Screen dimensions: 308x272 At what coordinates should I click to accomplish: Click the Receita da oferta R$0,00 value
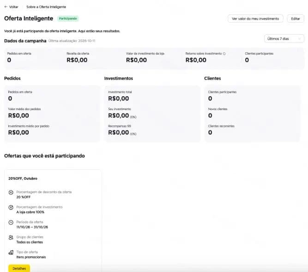pos(77,60)
